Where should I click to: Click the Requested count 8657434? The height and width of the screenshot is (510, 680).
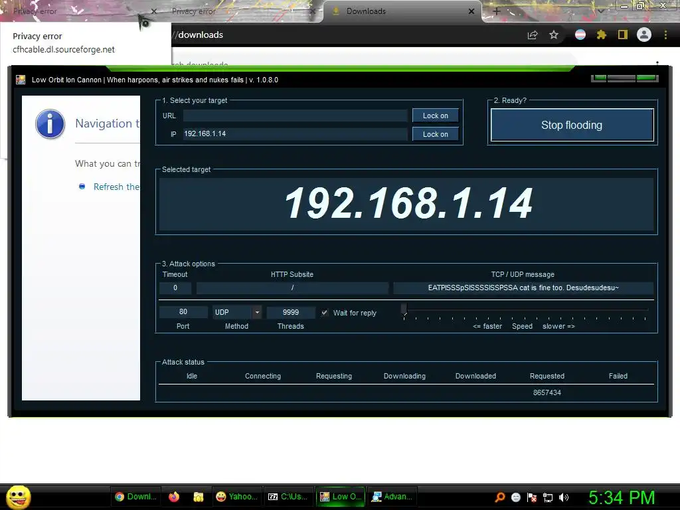tap(547, 392)
